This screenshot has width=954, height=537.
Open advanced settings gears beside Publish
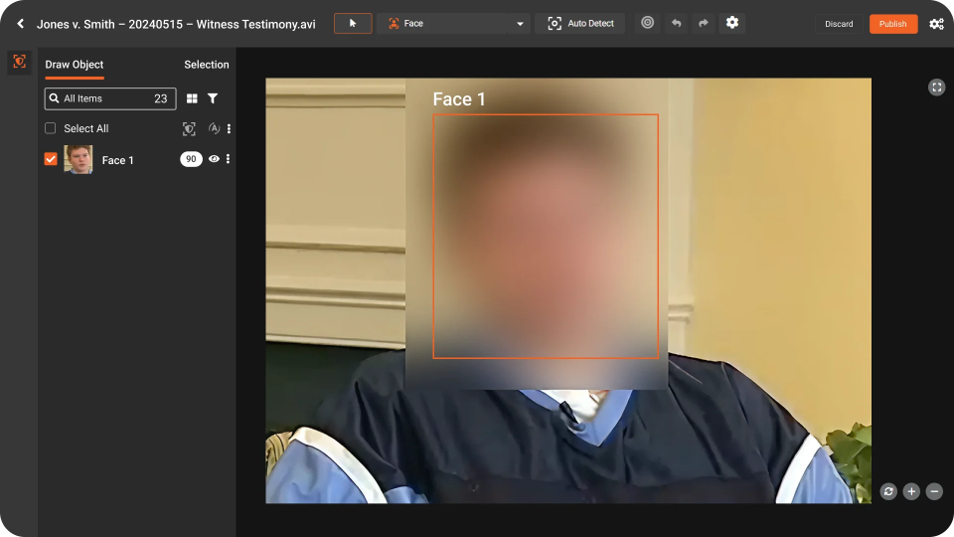(936, 24)
